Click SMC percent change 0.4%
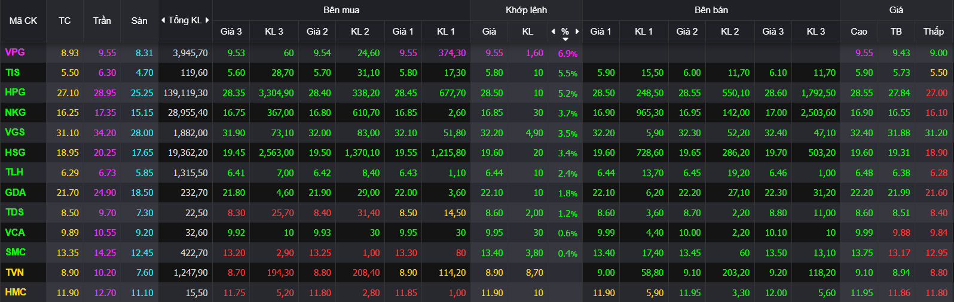This screenshot has width=954, height=302. pos(568,254)
